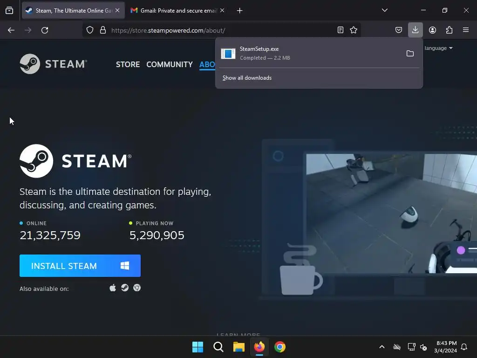
Task: Open the Windows Start menu
Action: [198, 347]
